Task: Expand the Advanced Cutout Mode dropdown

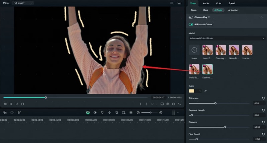Action: (227, 38)
